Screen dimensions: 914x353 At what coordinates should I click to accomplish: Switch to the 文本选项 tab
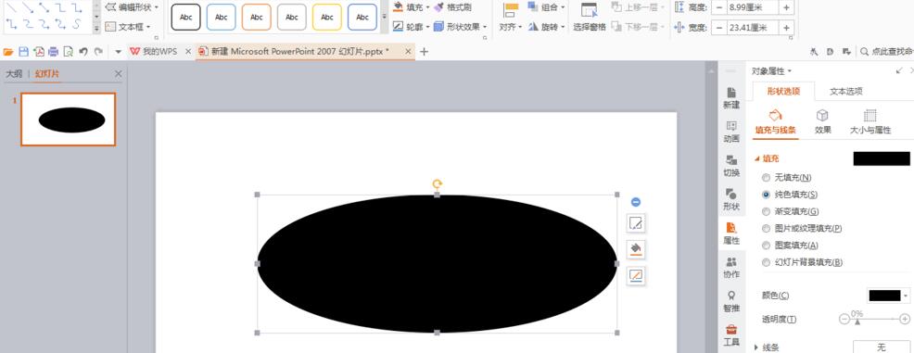(845, 92)
